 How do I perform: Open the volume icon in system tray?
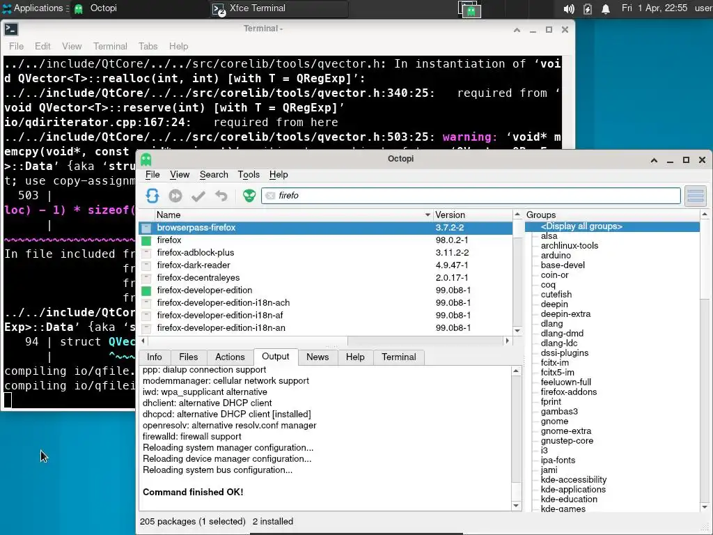569,8
